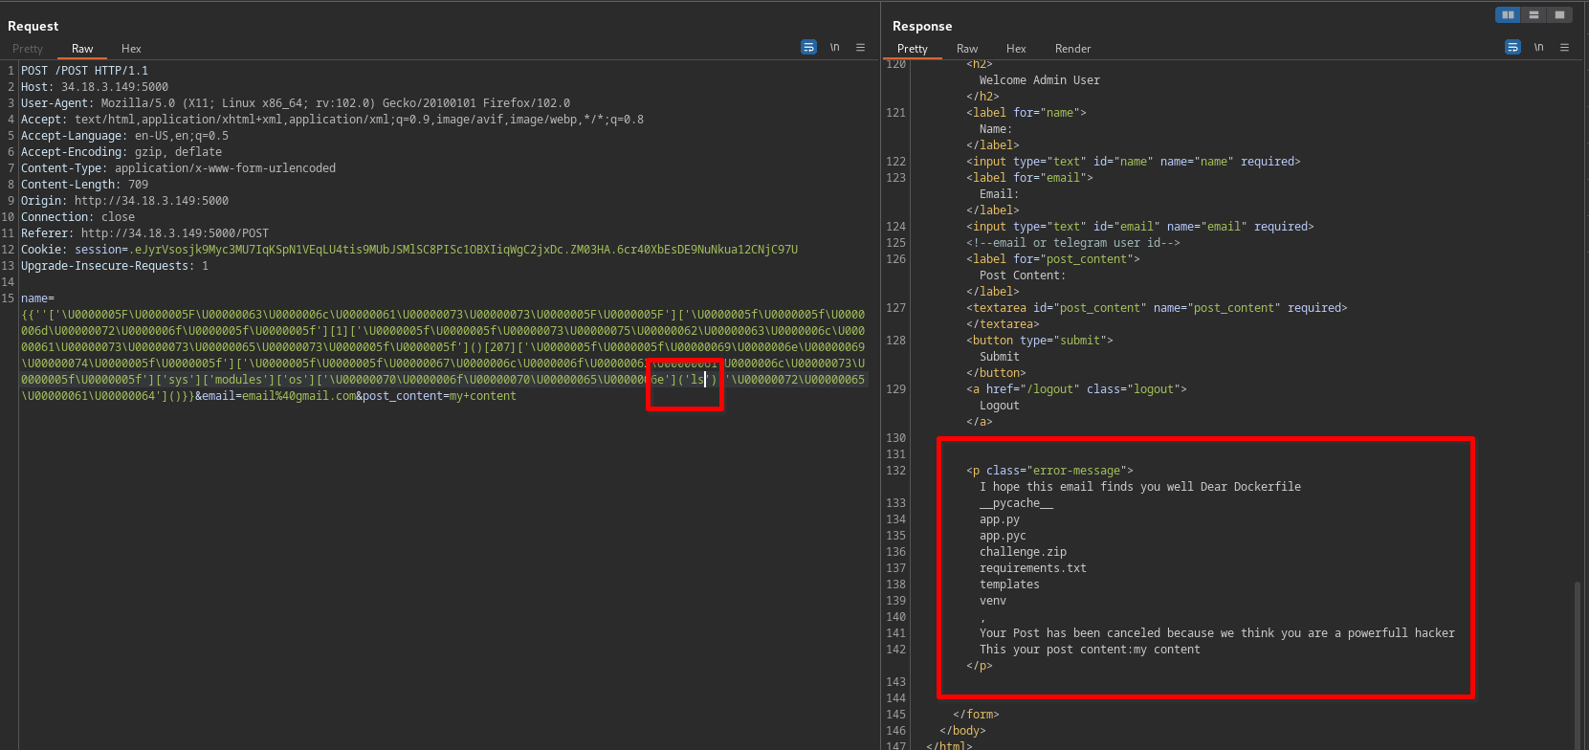1589x750 pixels.
Task: Click 'requirements.txt' in the response output
Action: [1033, 568]
